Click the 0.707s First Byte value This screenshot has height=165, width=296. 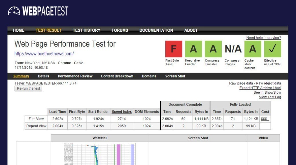tap(77, 119)
